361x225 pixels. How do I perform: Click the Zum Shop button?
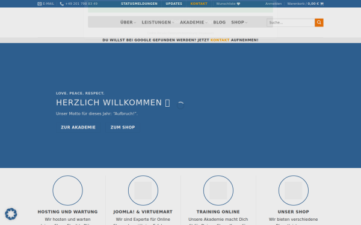tap(123, 127)
